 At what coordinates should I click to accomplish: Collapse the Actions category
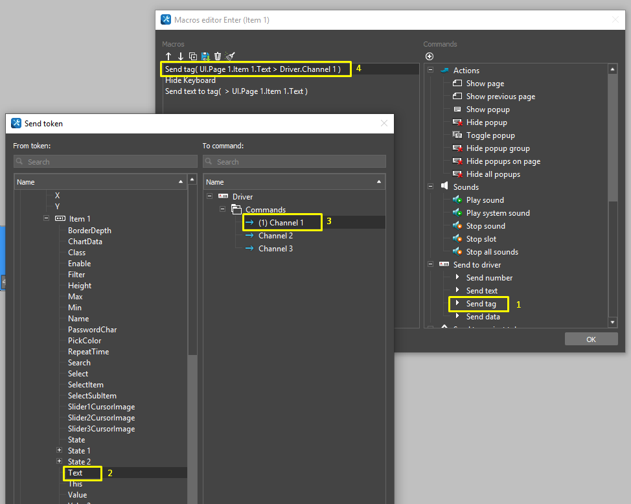point(430,70)
